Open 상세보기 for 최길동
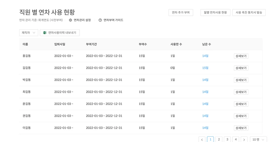 point(241,92)
